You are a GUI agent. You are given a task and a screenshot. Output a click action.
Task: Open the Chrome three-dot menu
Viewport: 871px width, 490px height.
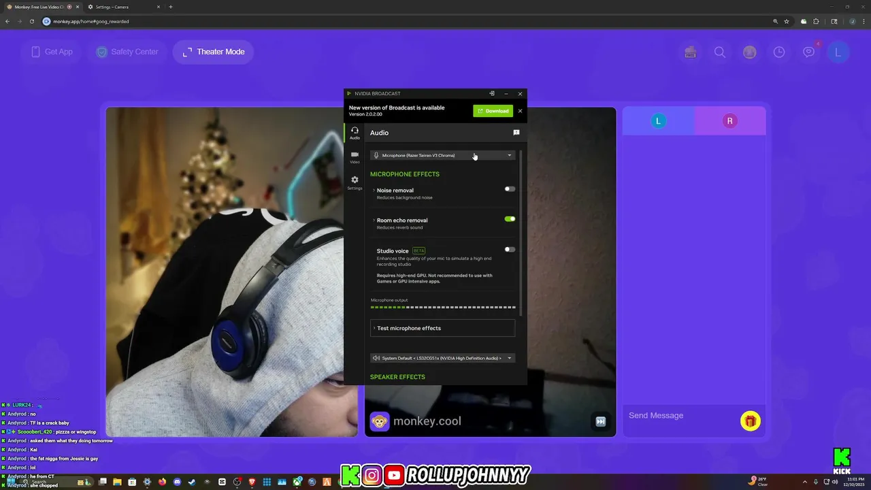(864, 21)
